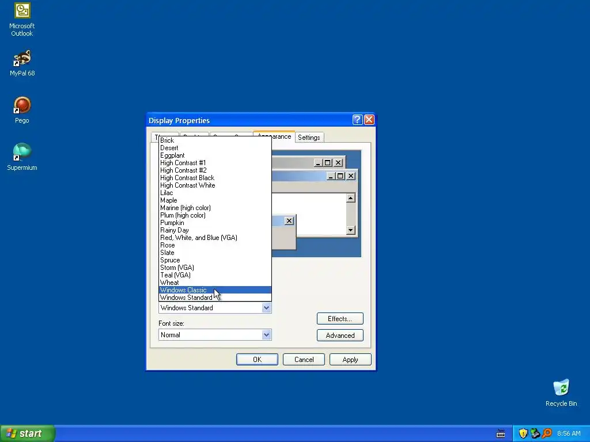Select the Pego desktop shortcut
Screen dimensions: 590x442
(22, 110)
